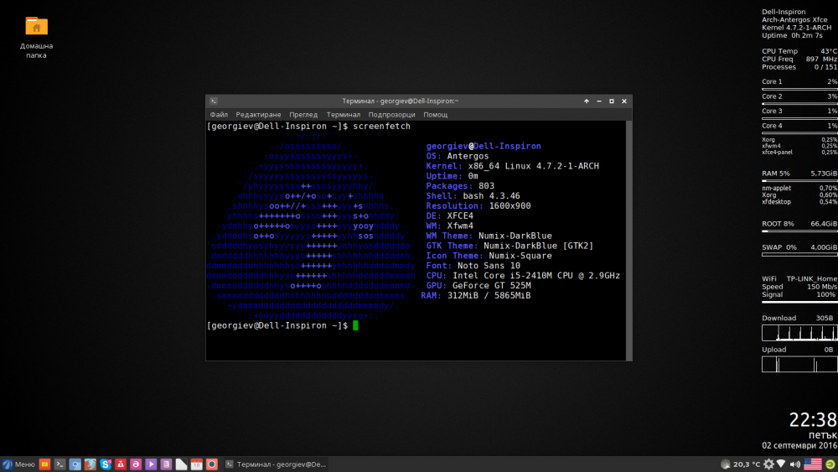
Task: Open the pink swirl application launcher
Action: click(x=136, y=464)
